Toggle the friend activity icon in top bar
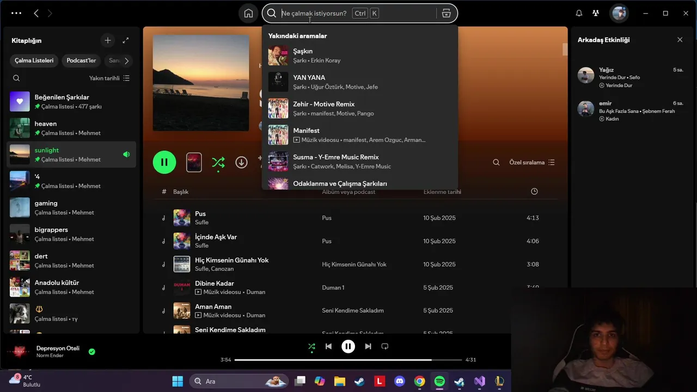The height and width of the screenshot is (392, 697). [x=596, y=13]
